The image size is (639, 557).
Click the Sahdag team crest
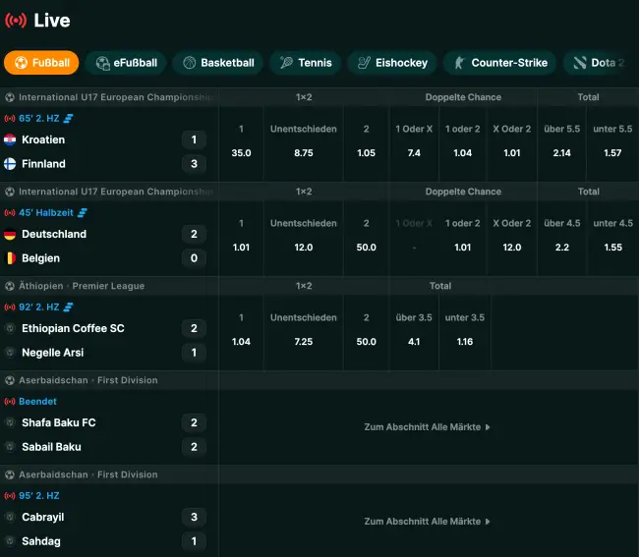click(10, 541)
